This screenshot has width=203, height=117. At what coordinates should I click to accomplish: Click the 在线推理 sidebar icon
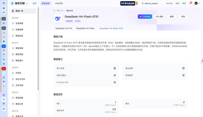pyautogui.click(x=13, y=23)
